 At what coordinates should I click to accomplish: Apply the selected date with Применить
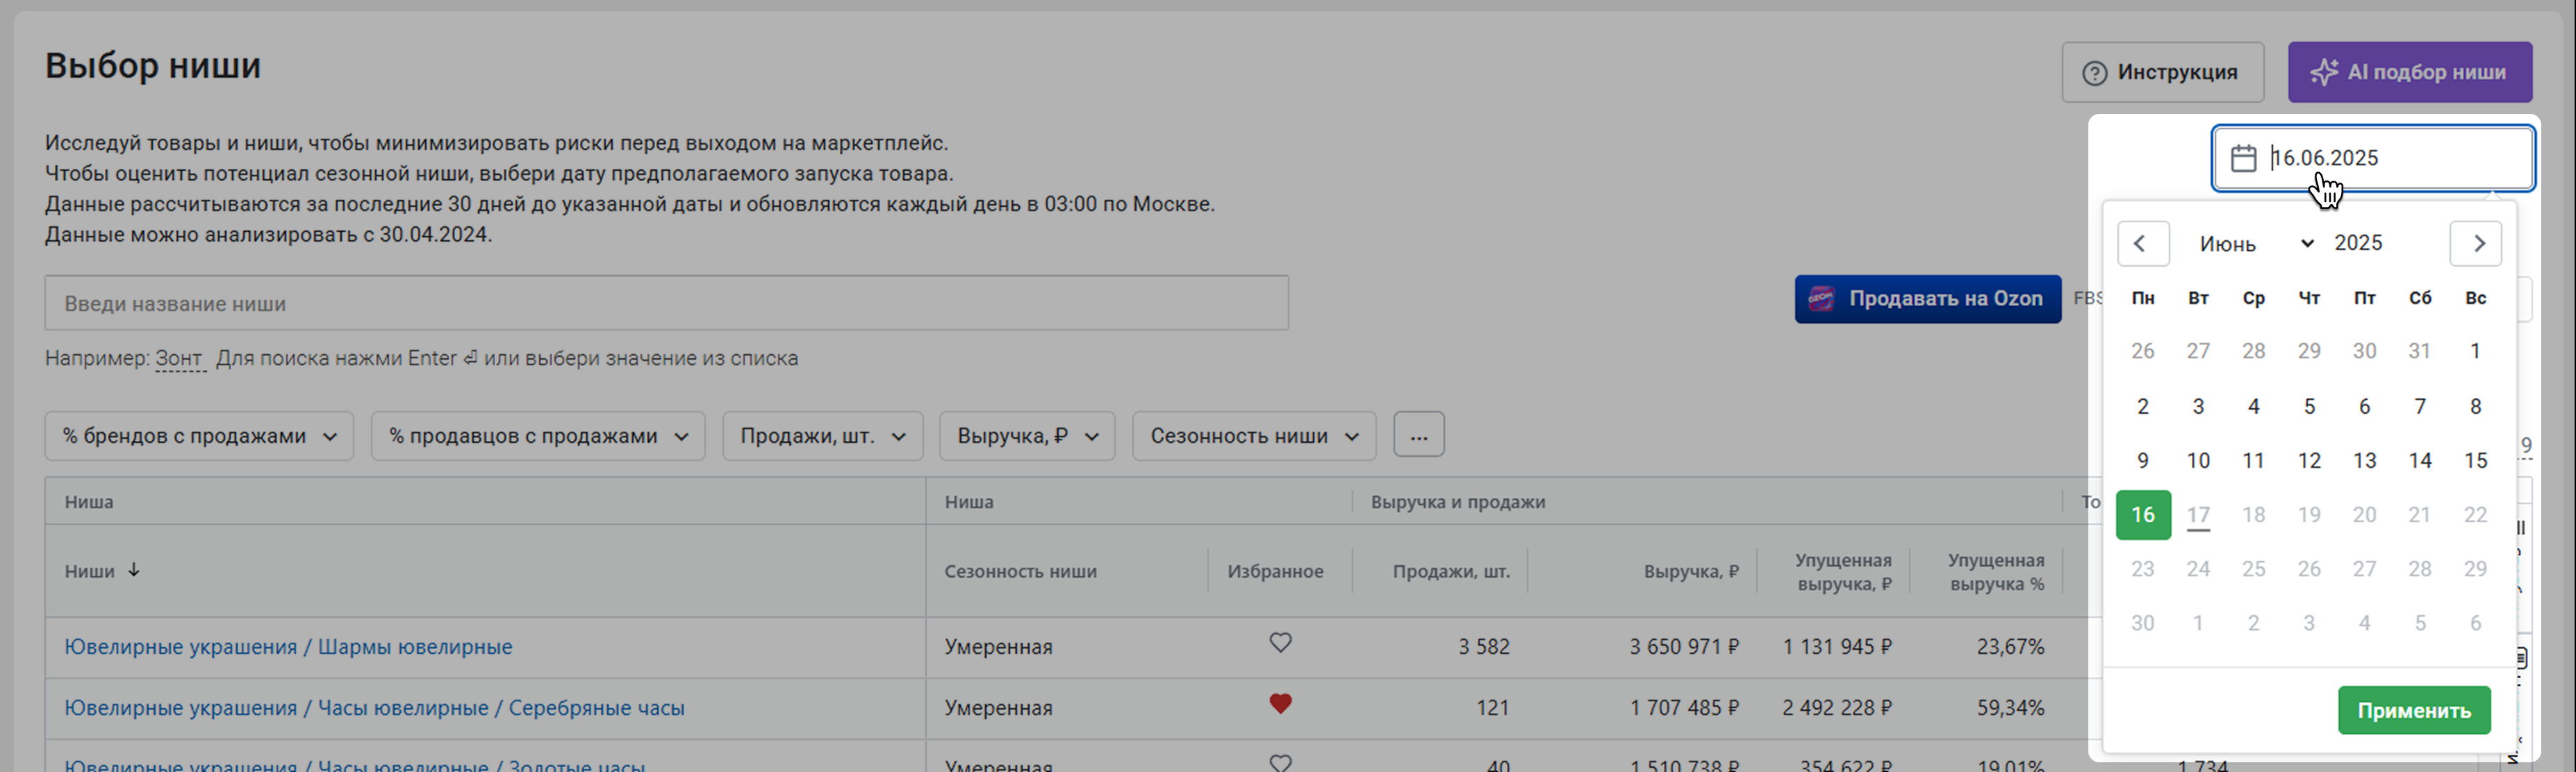tap(2413, 710)
